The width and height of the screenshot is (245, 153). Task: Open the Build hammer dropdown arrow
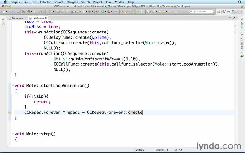[31, 12]
